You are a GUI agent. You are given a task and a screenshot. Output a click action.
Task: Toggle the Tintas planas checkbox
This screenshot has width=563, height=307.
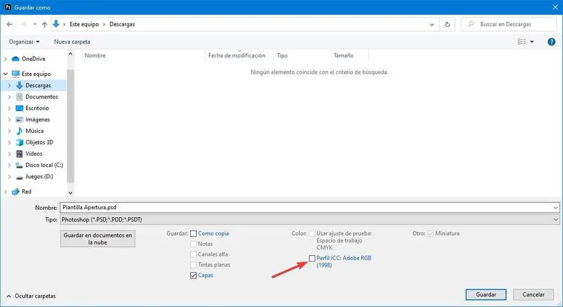pyautogui.click(x=194, y=265)
